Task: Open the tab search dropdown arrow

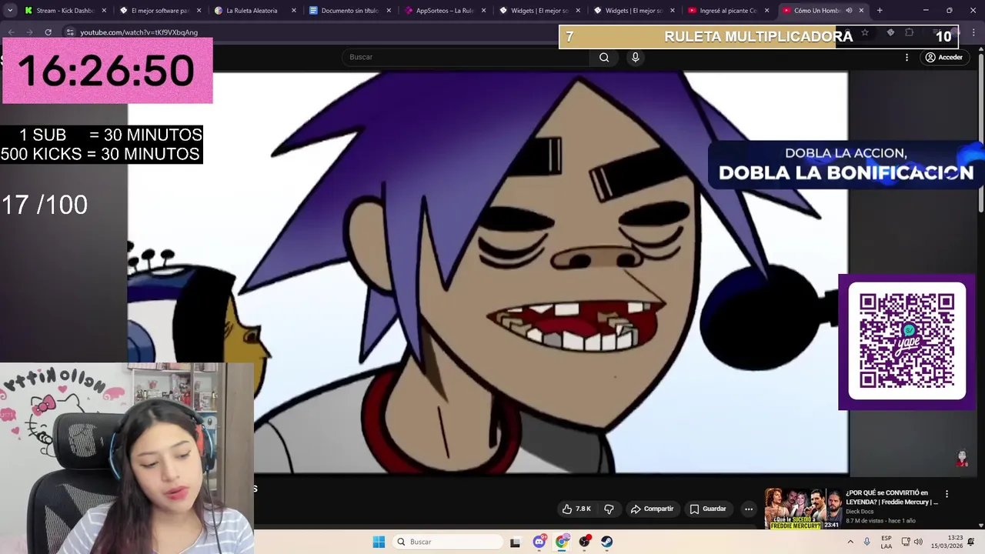Action: (9, 11)
